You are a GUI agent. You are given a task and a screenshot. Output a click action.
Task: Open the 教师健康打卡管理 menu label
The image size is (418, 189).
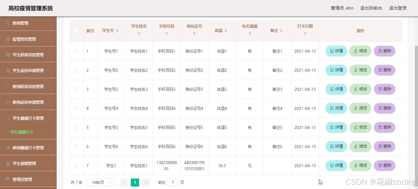pyautogui.click(x=28, y=148)
